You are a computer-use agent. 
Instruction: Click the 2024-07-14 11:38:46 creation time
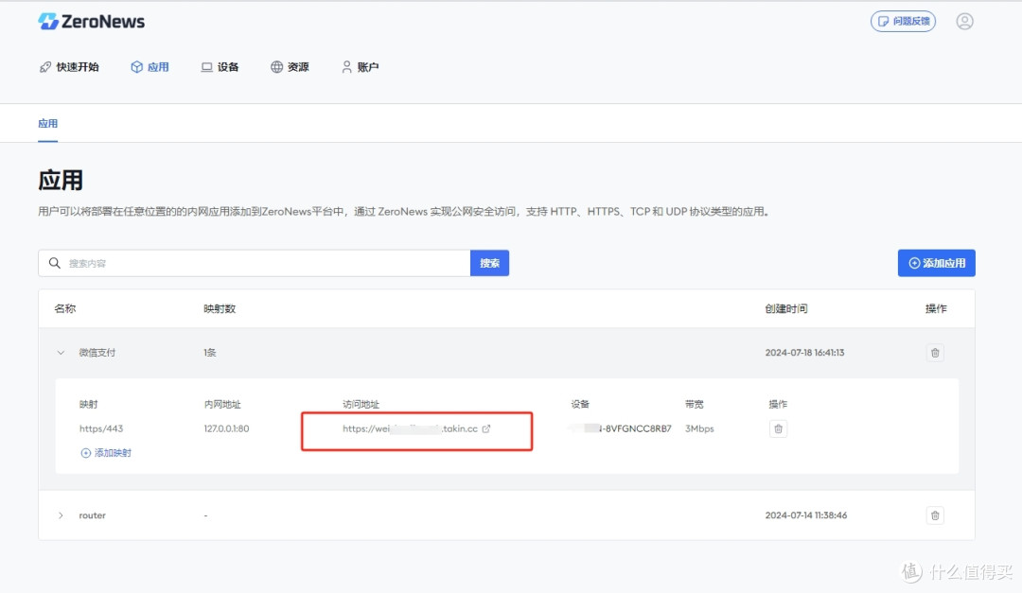coord(806,515)
